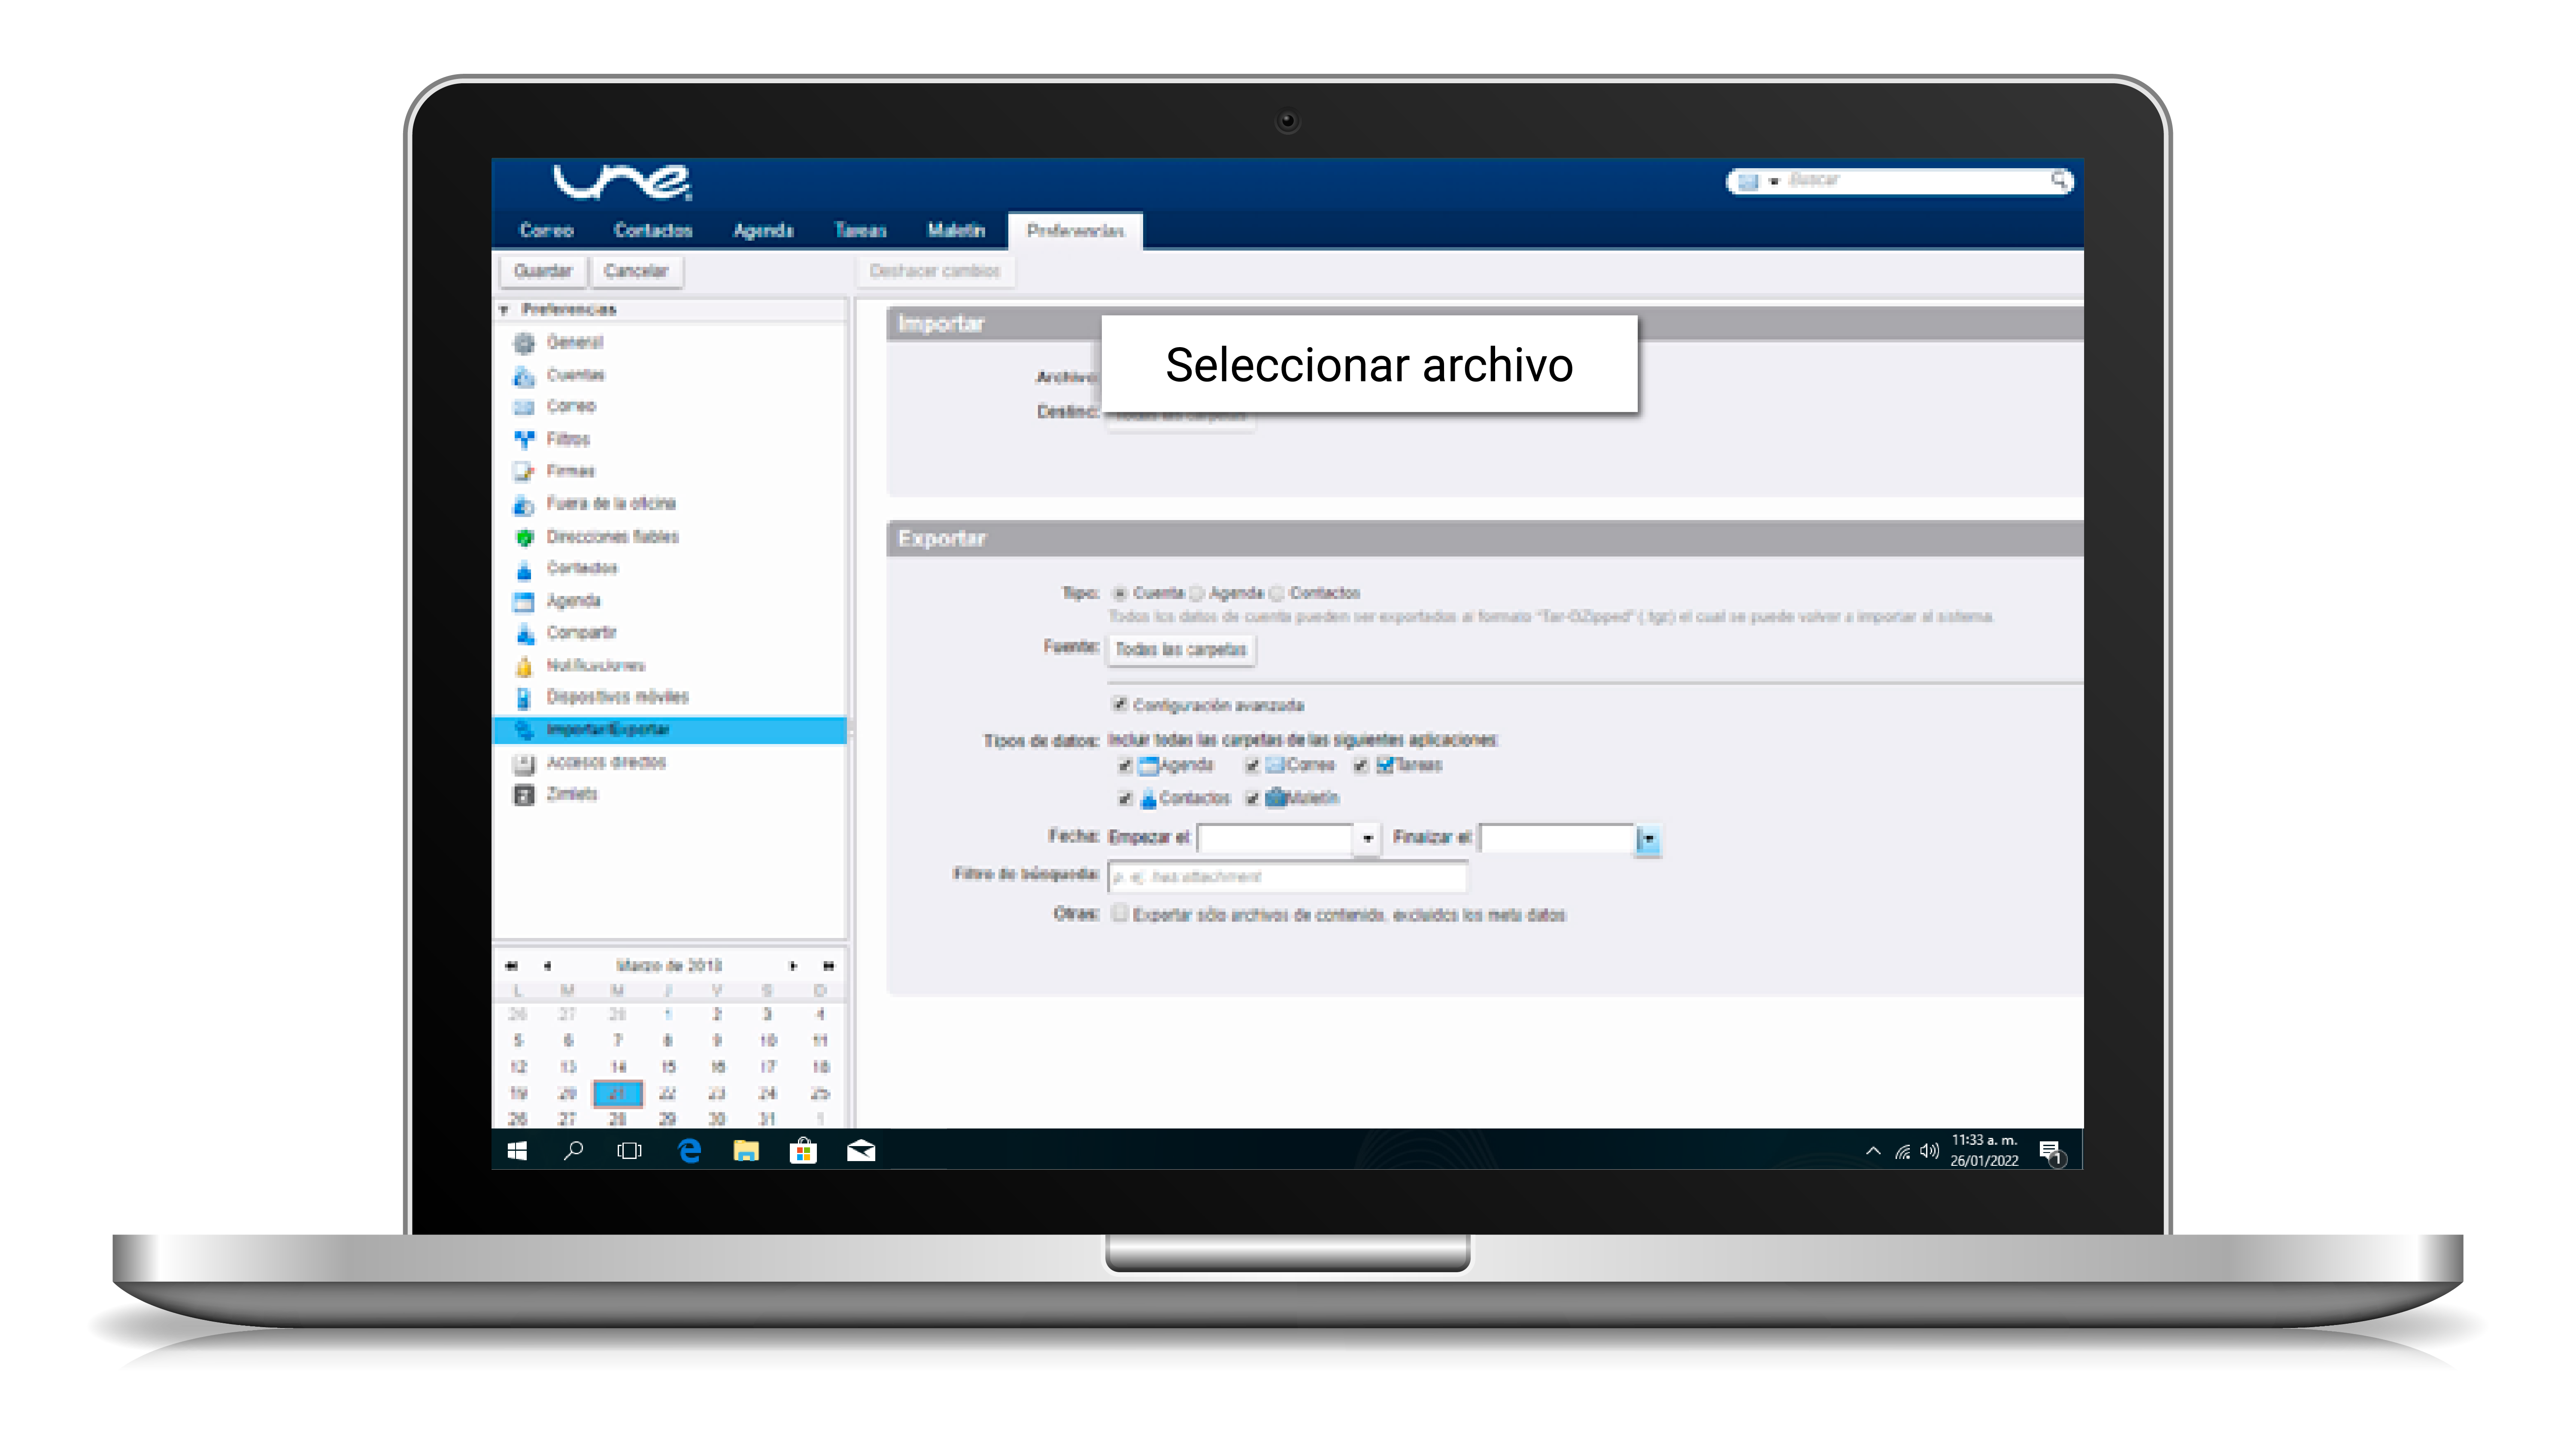Jump to next year in mini calendar
Viewport: 2576px width, 1449px height.
pos(828,966)
